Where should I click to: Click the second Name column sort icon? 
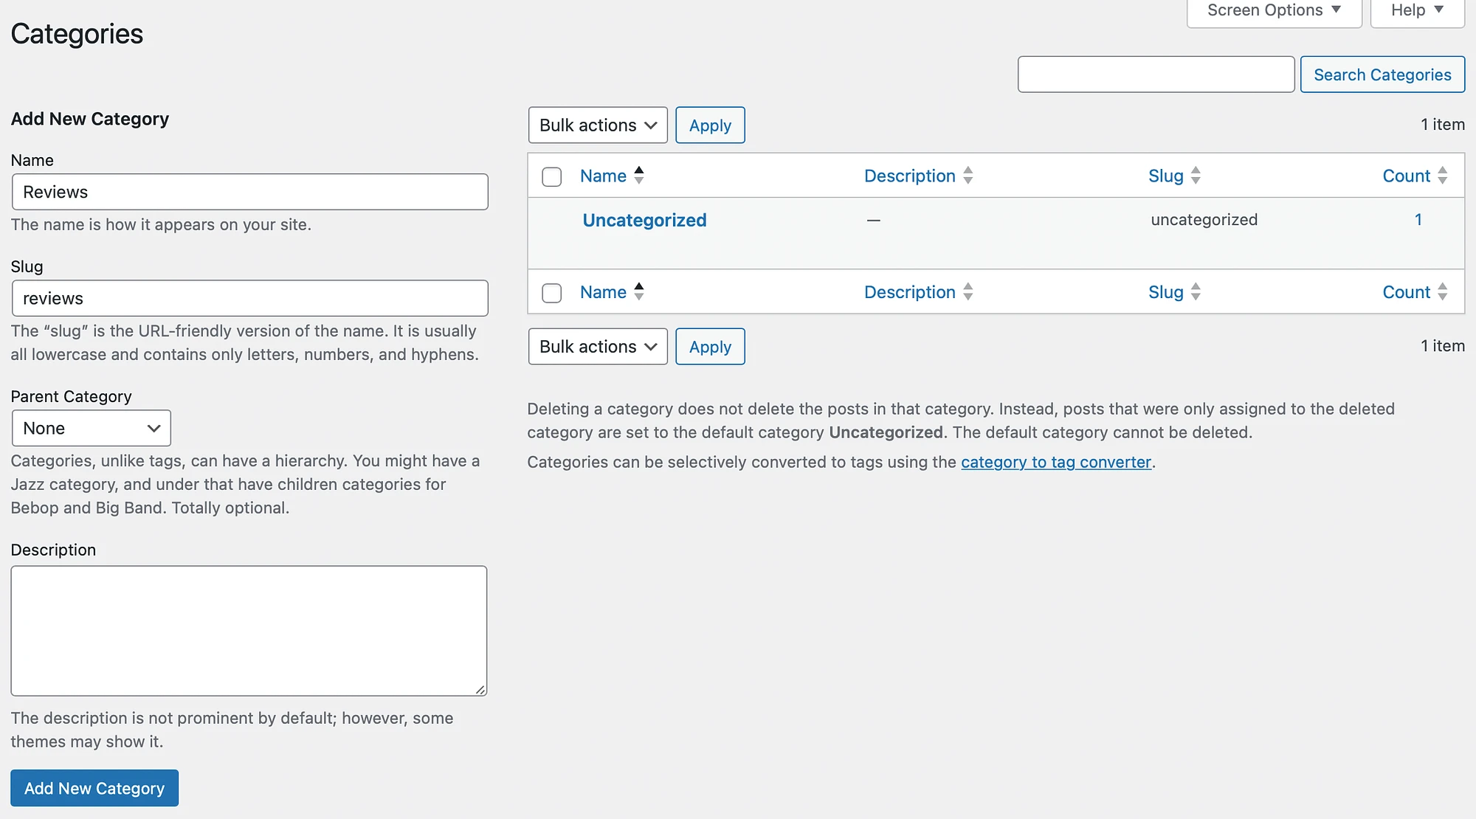[638, 291]
